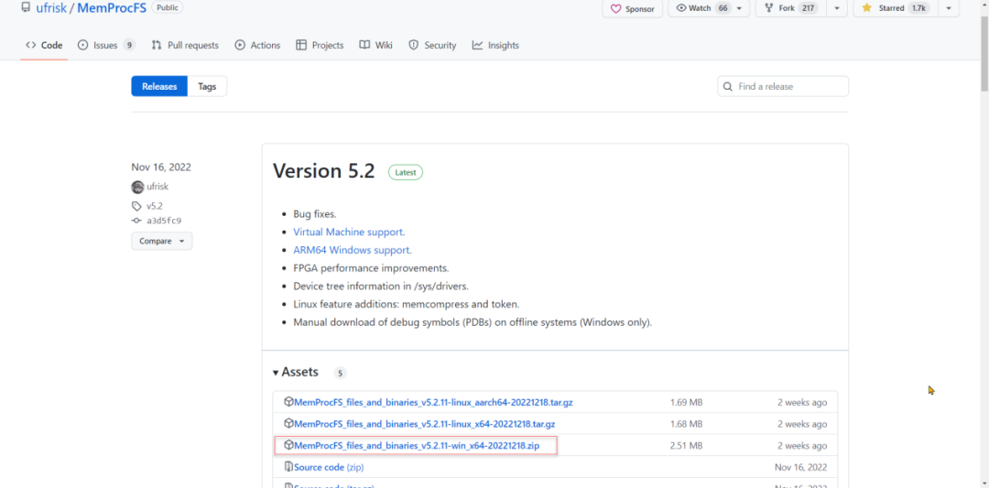The image size is (989, 488).
Task: Select the Tags button
Action: pyautogui.click(x=207, y=86)
